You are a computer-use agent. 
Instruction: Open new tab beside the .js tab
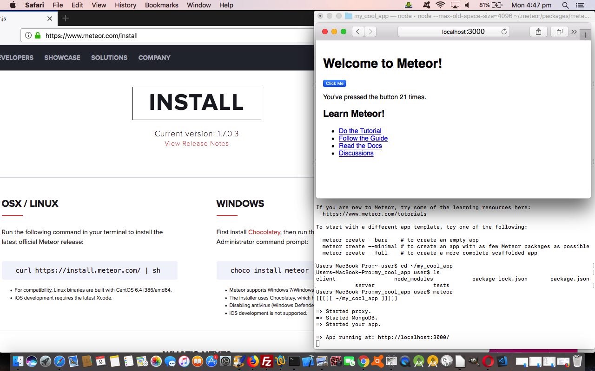[66, 19]
